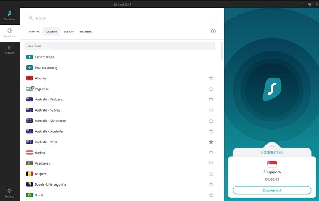The image size is (319, 201).
Task: Restore the Surfshark window size
Action: tap(310, 4)
